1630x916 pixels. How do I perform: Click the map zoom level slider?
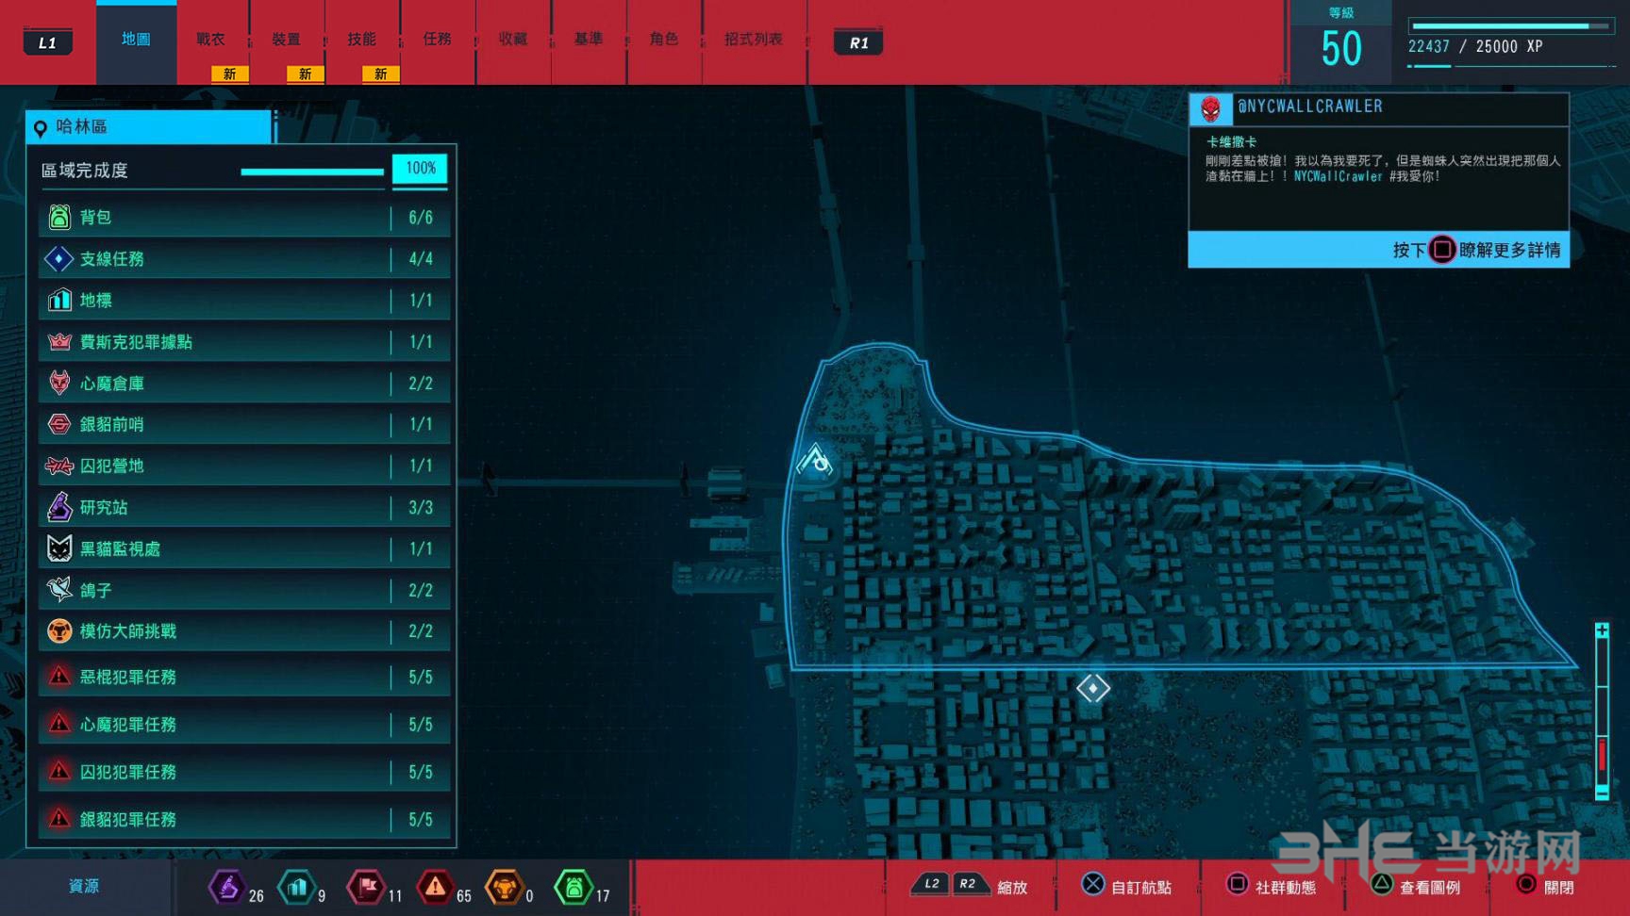1602,711
